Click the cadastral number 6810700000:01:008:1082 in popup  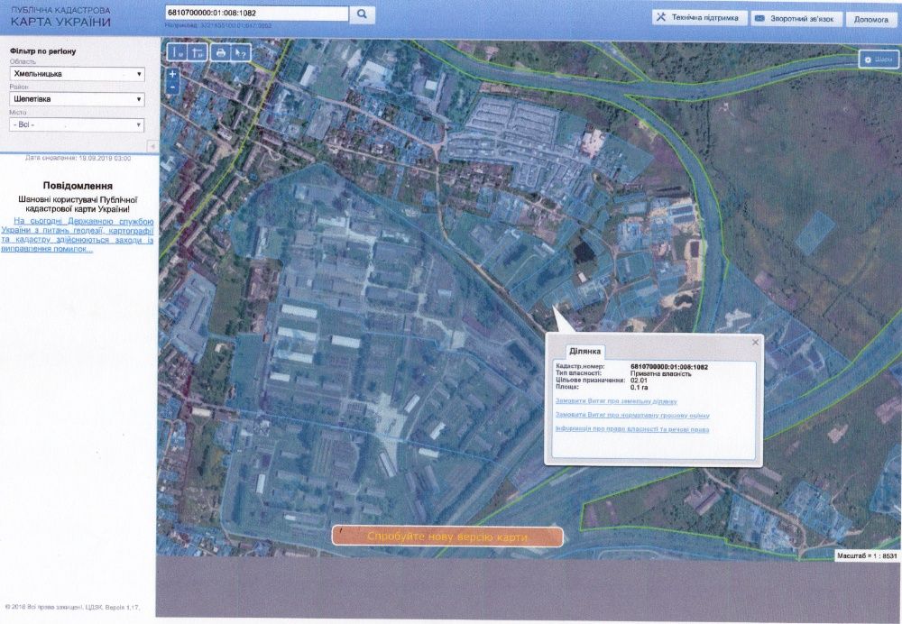pos(669,367)
